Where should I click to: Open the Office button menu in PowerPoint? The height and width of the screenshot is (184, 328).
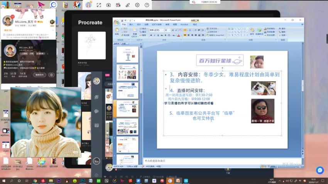click(117, 22)
